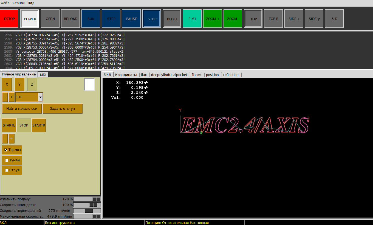Toggle the P M1 optional pause button

pyautogui.click(x=192, y=19)
